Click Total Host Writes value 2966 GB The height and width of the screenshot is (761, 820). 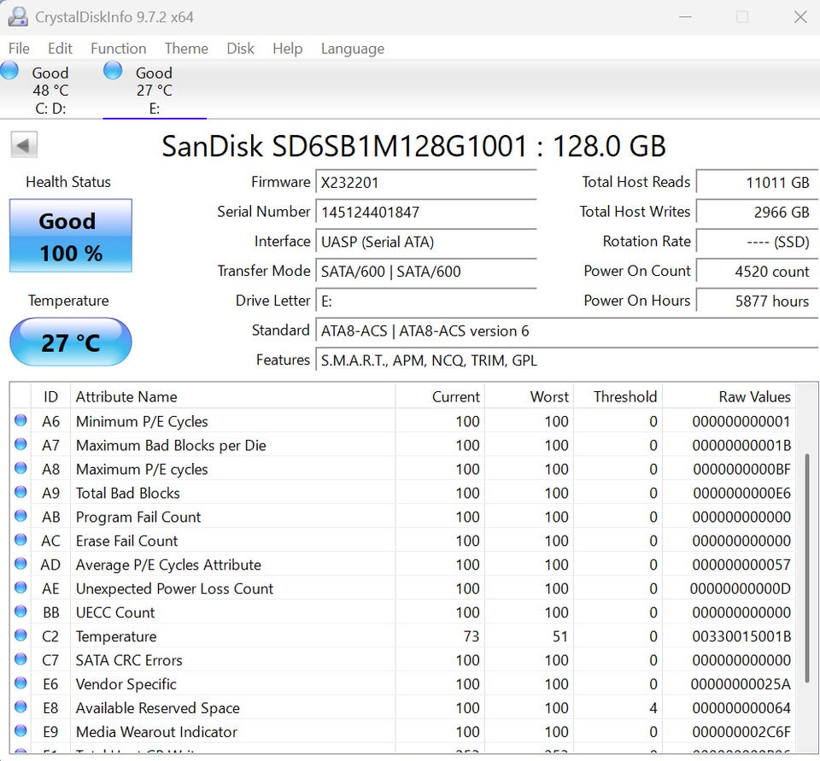point(758,213)
